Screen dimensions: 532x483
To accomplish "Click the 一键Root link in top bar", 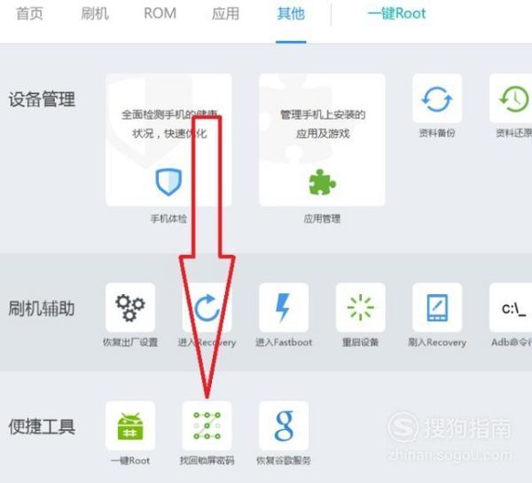I will (x=397, y=14).
